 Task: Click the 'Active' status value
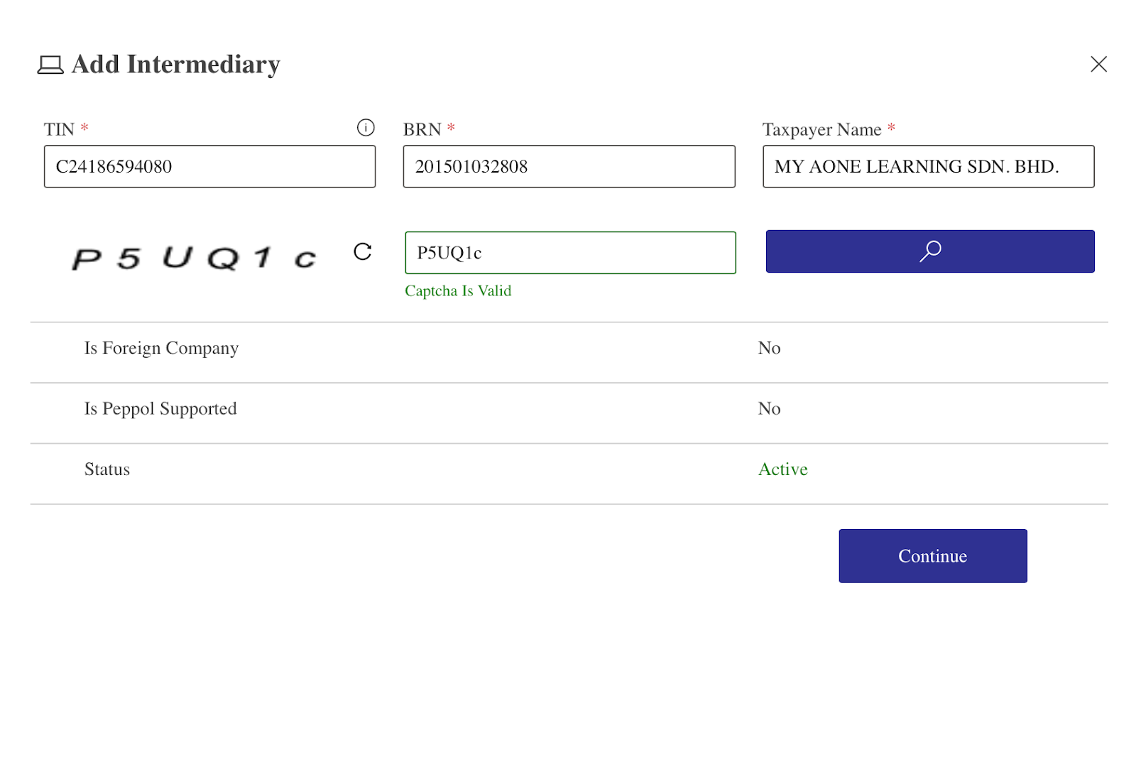coord(783,469)
